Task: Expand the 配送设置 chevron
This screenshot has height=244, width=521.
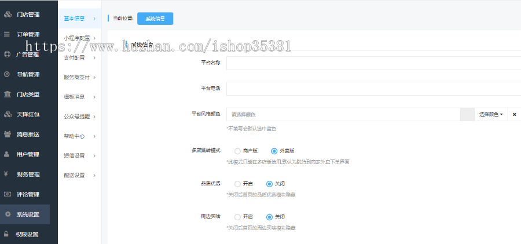Action: pos(95,176)
